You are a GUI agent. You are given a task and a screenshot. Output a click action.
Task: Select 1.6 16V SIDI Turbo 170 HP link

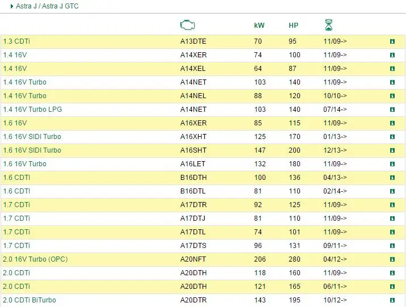pos(32,137)
